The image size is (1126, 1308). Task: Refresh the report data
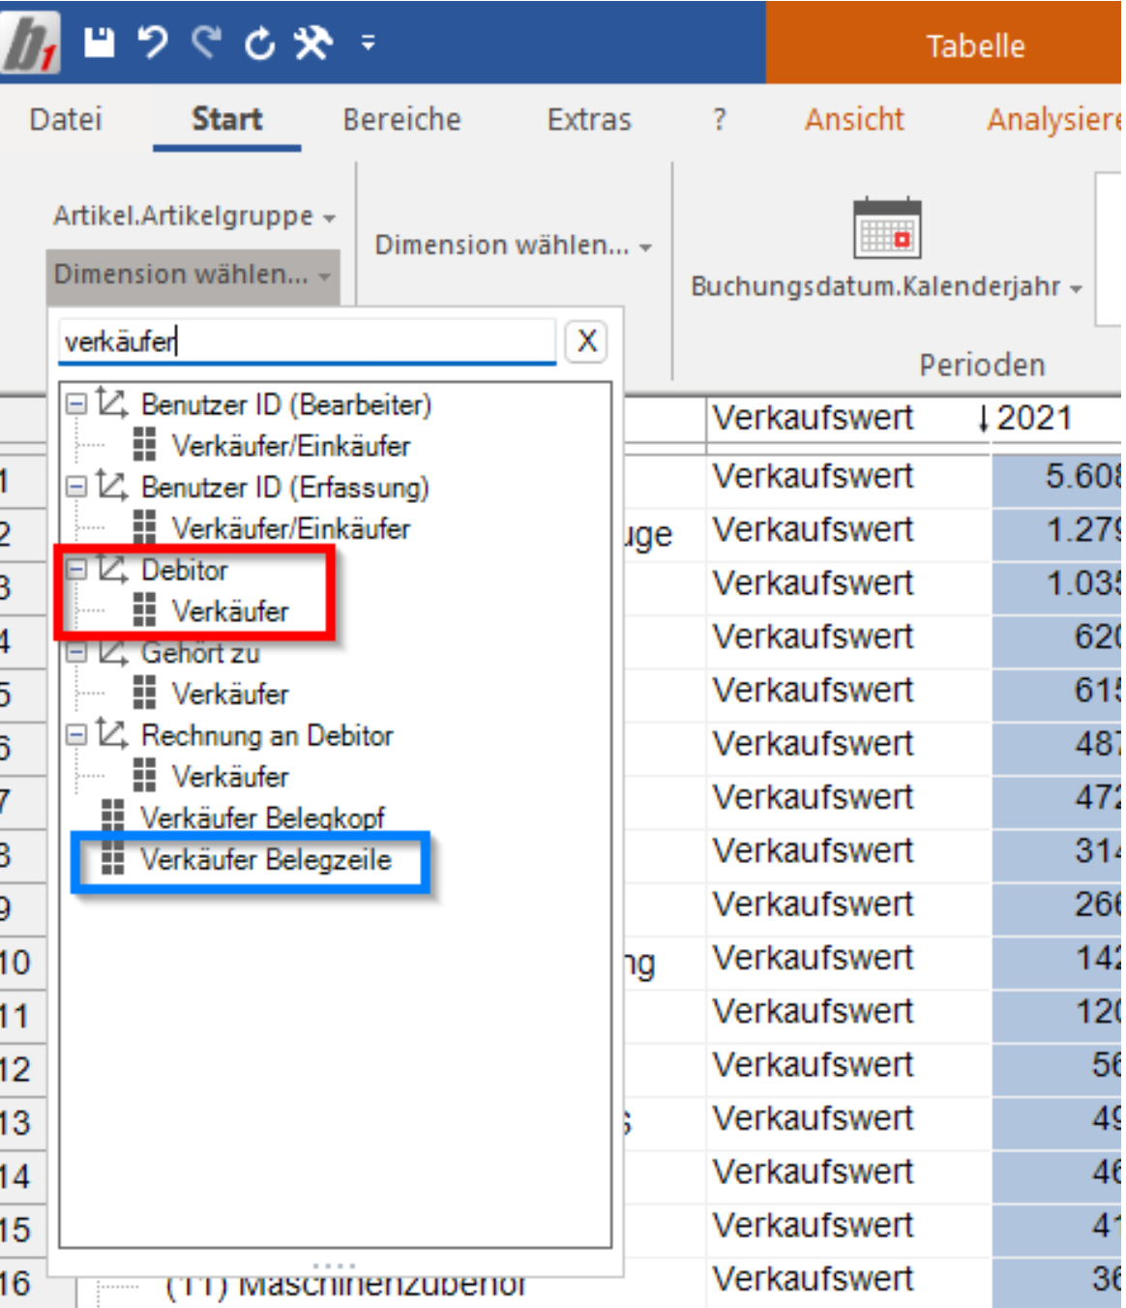[259, 44]
